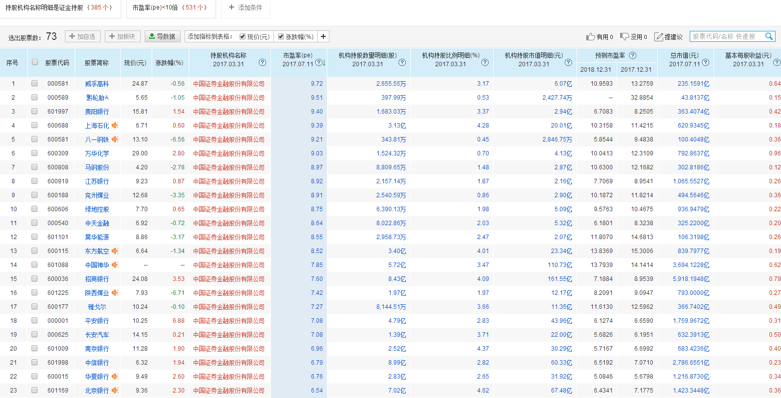781x398 pixels.
Task: Open stock link 南京银行
Action: (97, 349)
